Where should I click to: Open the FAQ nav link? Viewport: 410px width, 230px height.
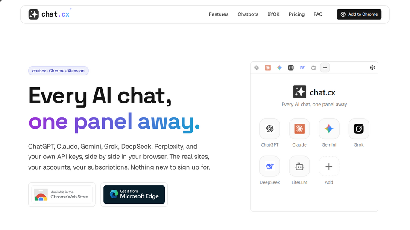(x=318, y=14)
